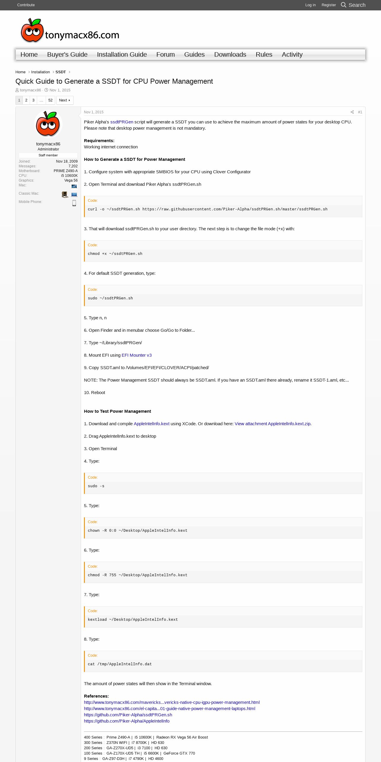Click the chmod -R 755 code line
Image resolution: width=381 pixels, height=762 pixels.
(138, 575)
